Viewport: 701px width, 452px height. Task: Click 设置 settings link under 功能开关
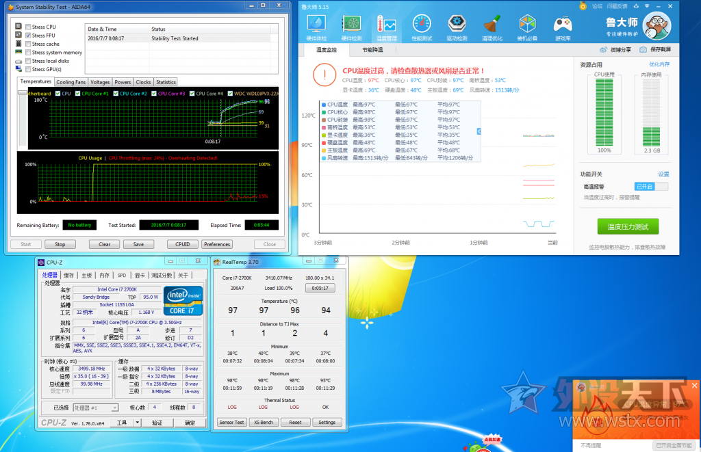[663, 174]
